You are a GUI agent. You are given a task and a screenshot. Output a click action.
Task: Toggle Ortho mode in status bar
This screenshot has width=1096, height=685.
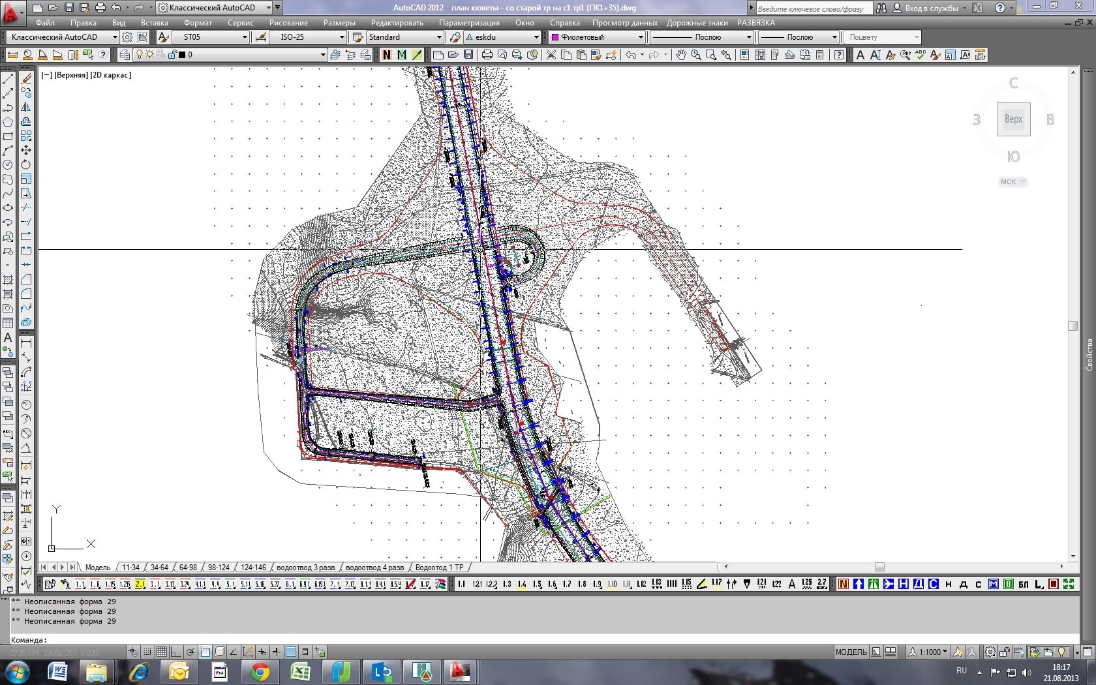175,652
